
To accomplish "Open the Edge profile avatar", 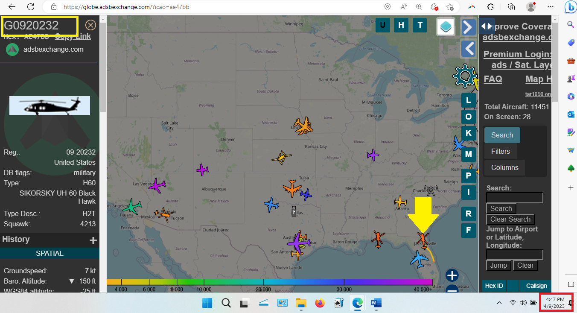I will 531,7.
